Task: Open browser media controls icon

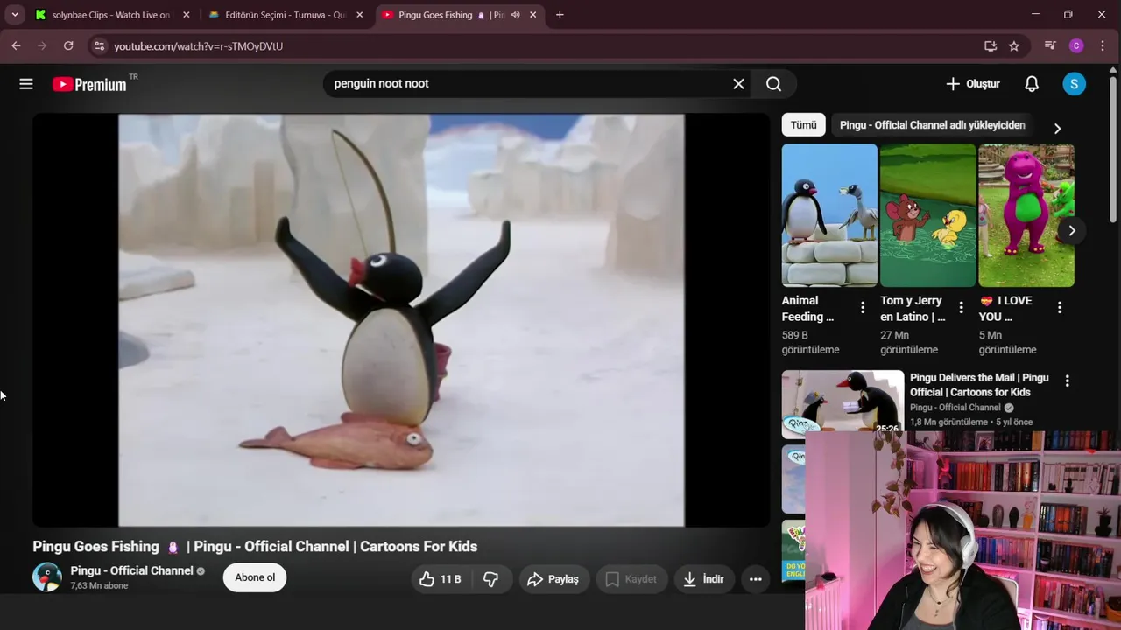Action: pyautogui.click(x=1050, y=45)
